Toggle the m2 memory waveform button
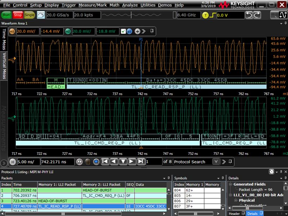288x216 pixels. coord(67,31)
